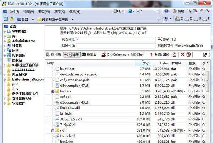Open the computer icon dropdown arrow beside drives
This screenshot has width=213, height=143.
pos(171,18)
